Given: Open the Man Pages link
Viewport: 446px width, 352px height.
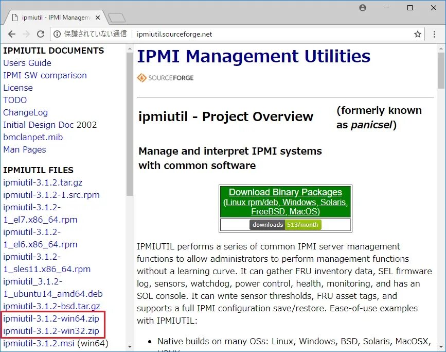Looking at the screenshot, I should [x=25, y=149].
